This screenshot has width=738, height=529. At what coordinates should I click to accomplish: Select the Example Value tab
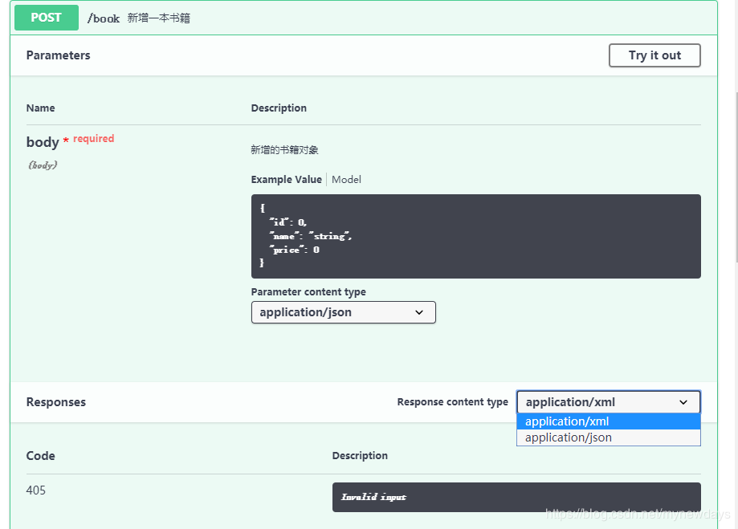pos(286,180)
